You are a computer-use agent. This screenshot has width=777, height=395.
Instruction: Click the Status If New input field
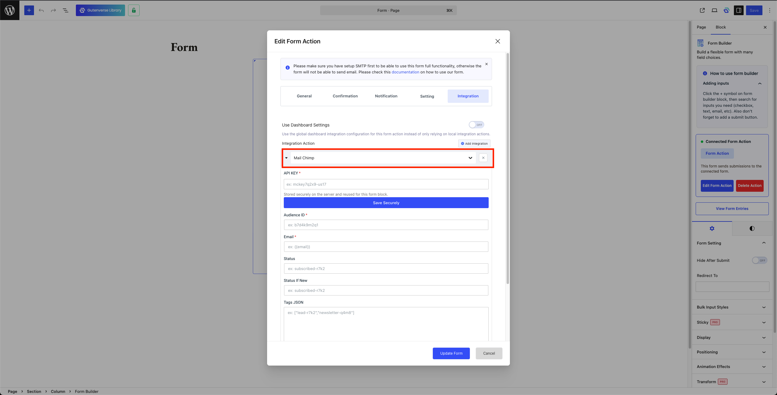[386, 290]
